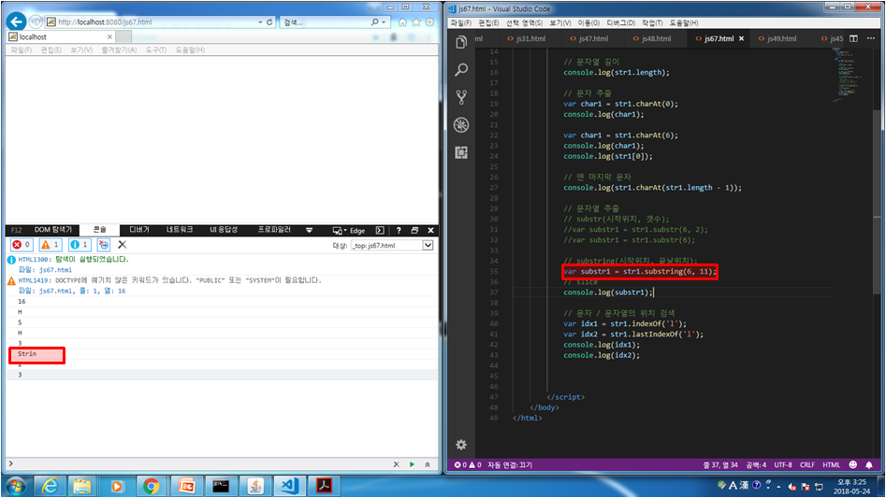Viewport: 886px width, 498px height.
Task: Open feedback smiley in VS Code status bar
Action: click(x=852, y=464)
